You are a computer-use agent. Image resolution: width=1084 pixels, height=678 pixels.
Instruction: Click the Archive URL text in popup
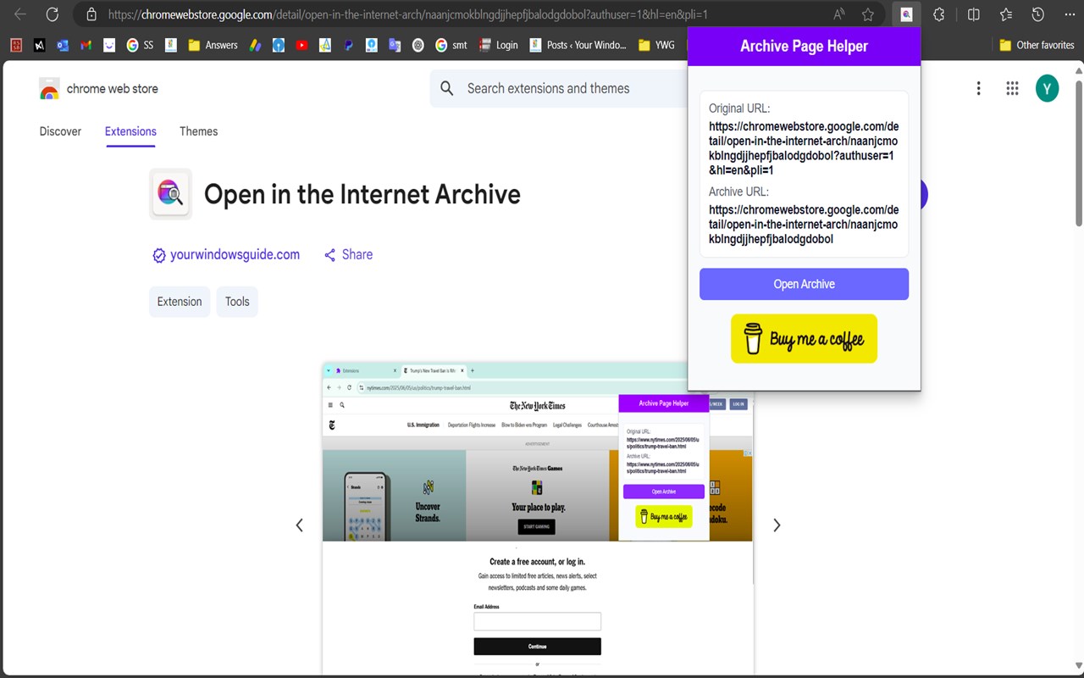click(x=804, y=225)
